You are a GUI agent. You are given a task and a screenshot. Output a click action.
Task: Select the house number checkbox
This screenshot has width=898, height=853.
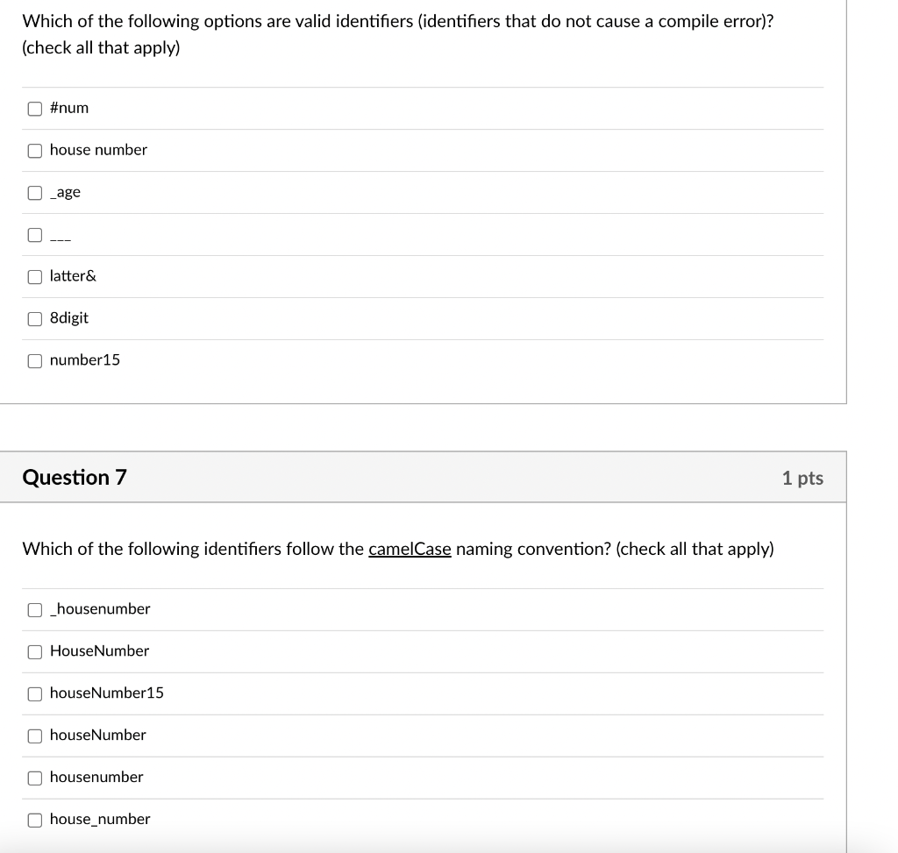pos(34,150)
